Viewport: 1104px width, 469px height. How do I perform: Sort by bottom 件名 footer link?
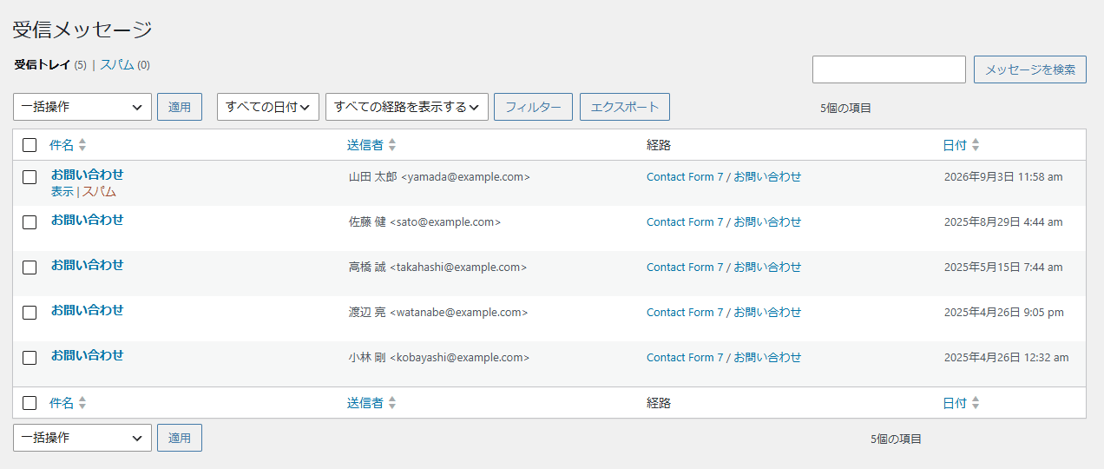62,403
